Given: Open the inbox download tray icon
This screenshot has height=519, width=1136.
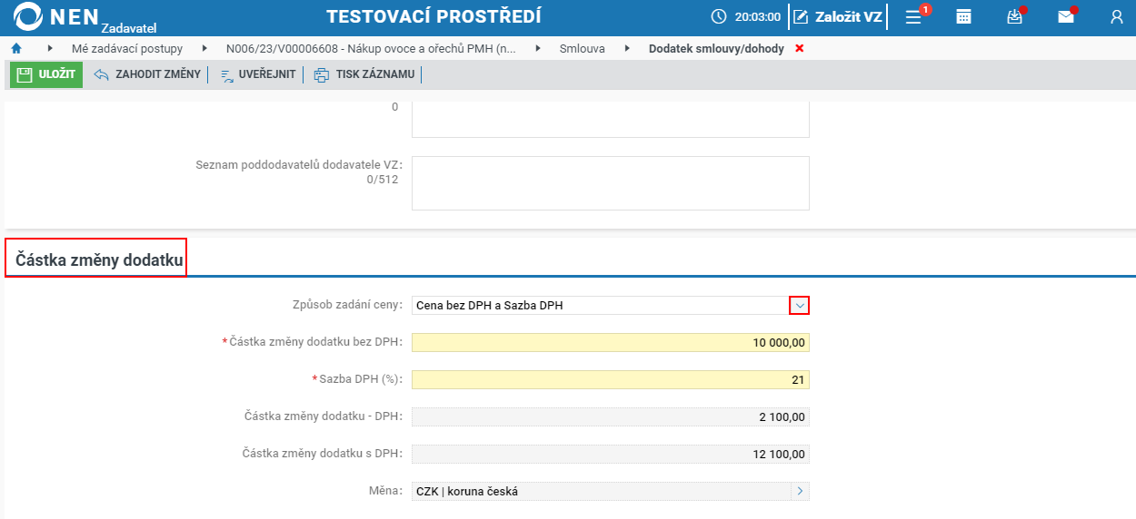Looking at the screenshot, I should point(1015,17).
